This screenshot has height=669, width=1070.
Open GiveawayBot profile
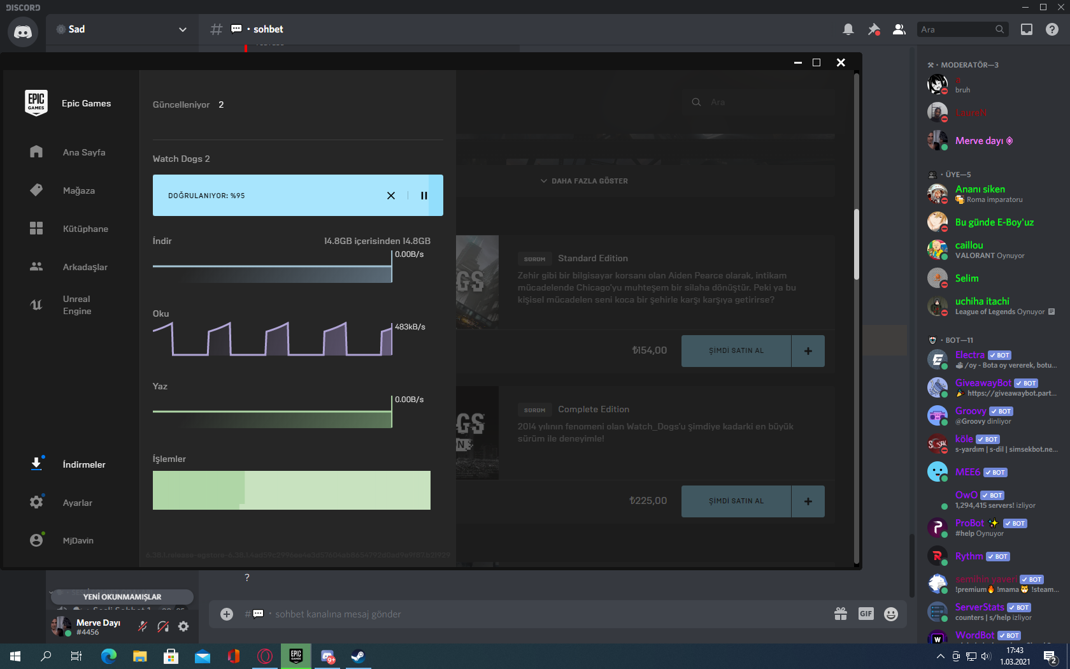point(994,387)
